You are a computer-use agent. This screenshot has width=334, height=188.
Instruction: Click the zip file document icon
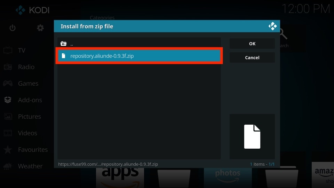click(63, 56)
